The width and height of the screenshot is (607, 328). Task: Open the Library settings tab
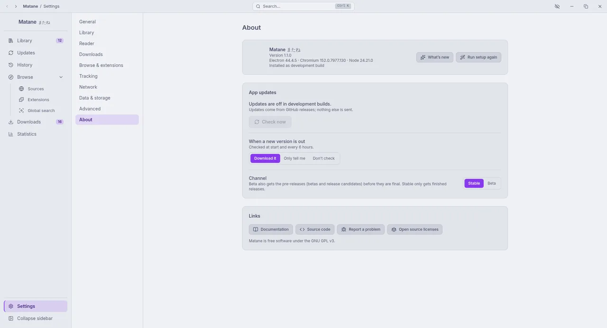[107, 33]
